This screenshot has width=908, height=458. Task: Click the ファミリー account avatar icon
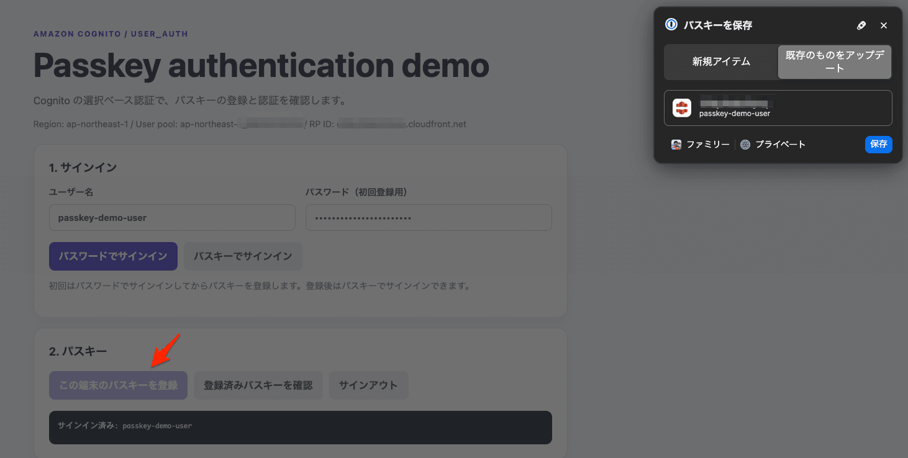coord(676,145)
